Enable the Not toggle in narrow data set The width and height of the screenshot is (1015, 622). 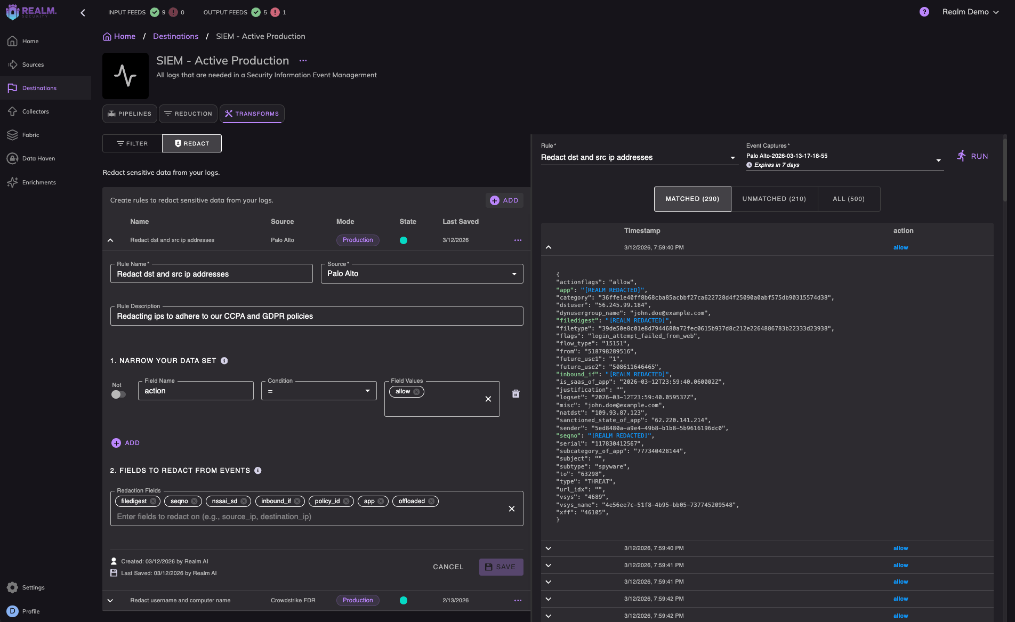click(118, 394)
